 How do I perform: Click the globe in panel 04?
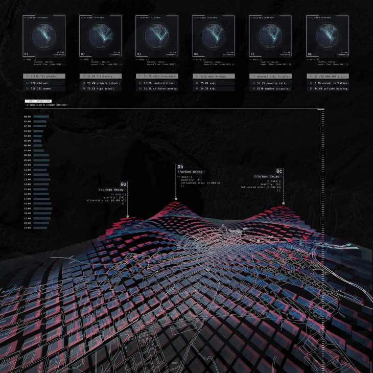214,36
